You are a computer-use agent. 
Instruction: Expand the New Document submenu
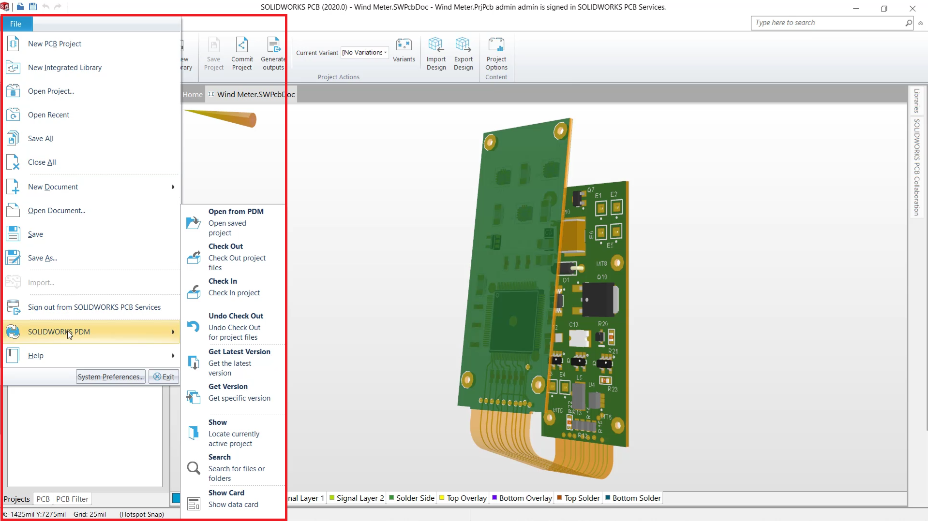173,187
